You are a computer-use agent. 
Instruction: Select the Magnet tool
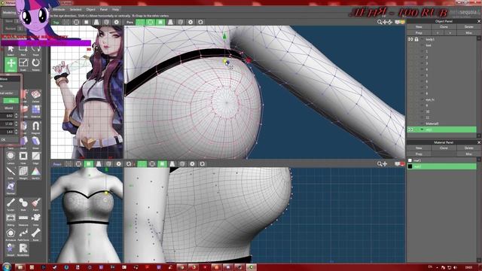(35, 127)
